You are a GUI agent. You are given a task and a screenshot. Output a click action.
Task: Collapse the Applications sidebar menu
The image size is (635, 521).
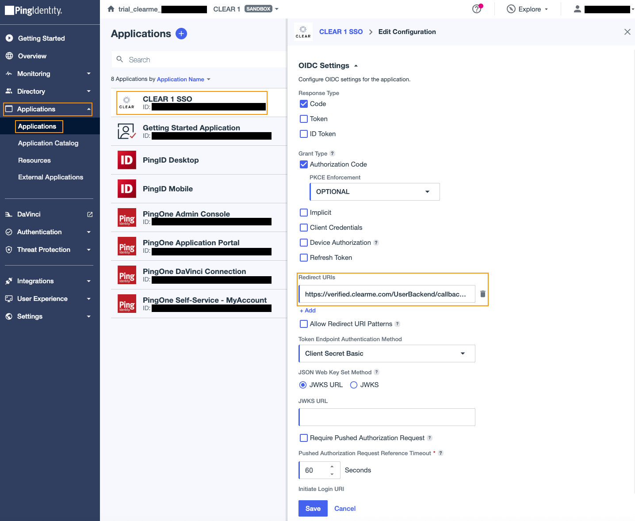[x=89, y=109]
